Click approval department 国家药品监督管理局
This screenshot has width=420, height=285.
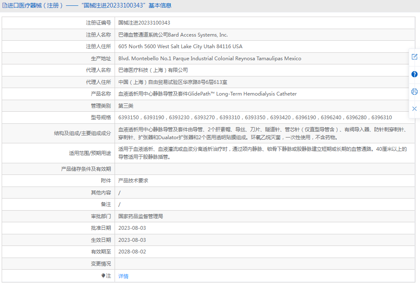click(141, 216)
